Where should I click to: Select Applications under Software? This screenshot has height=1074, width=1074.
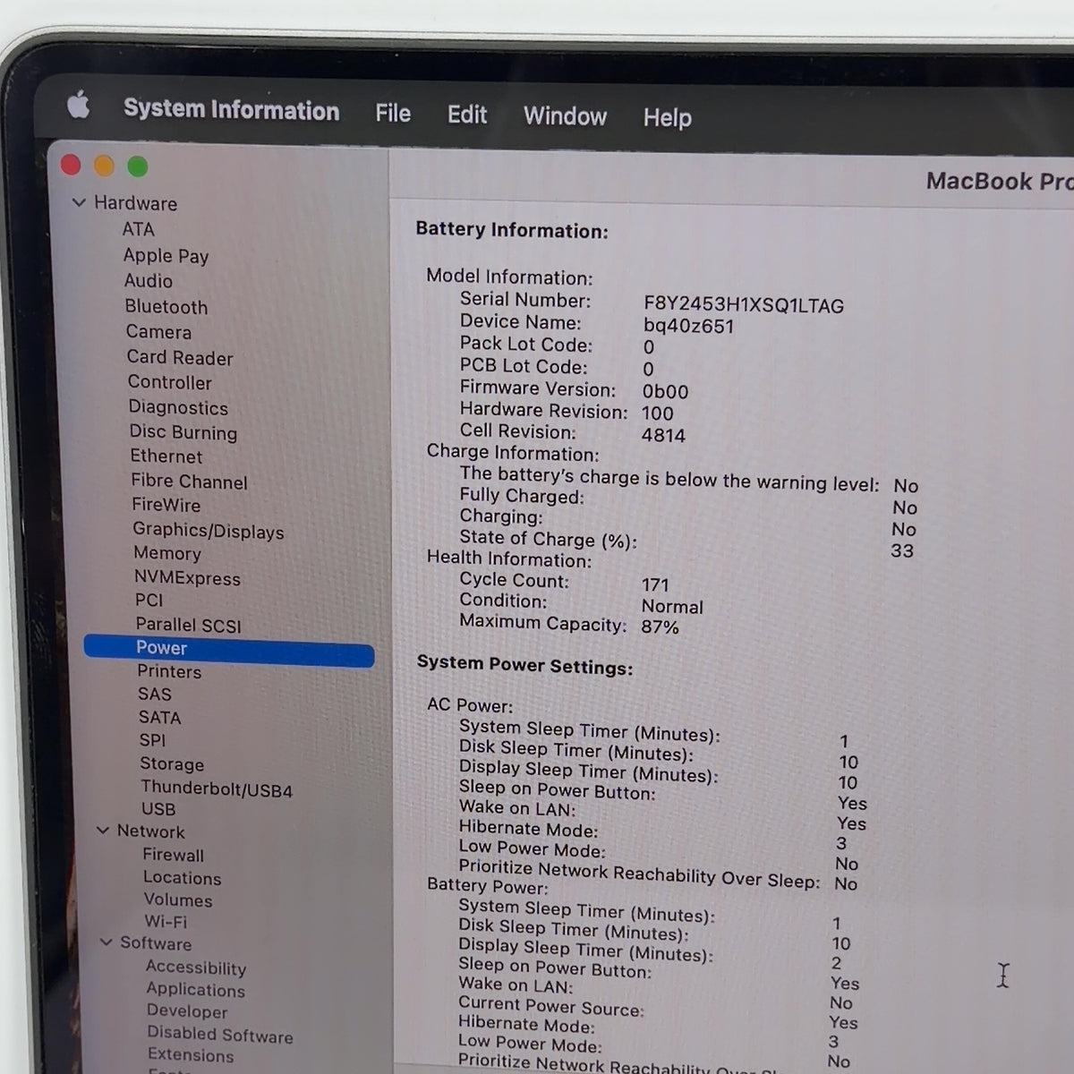195,990
